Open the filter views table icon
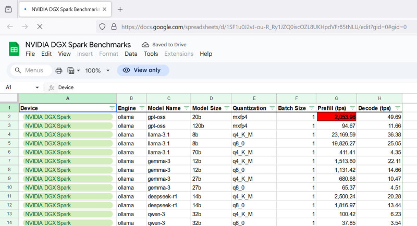 71,71
